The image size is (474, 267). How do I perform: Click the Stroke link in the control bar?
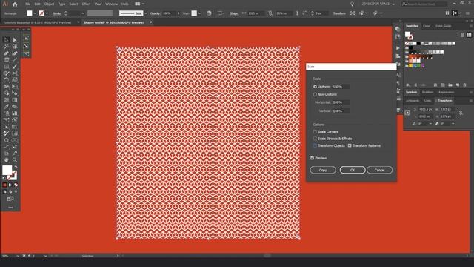click(x=57, y=13)
